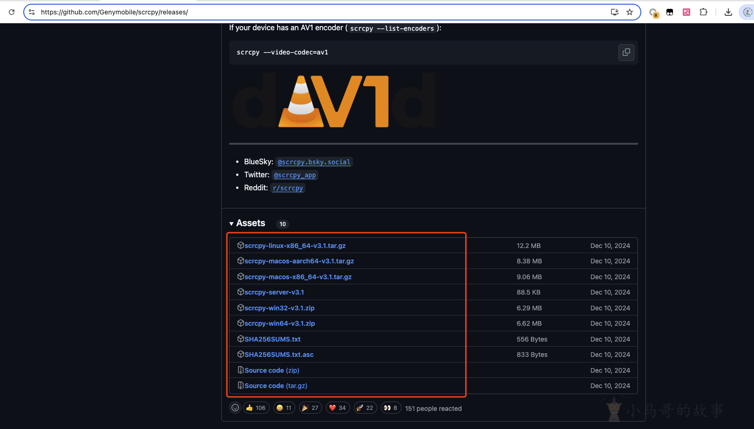The width and height of the screenshot is (754, 429).
Task: Click file icon beside Source code (tar.gz)
Action: (x=241, y=385)
